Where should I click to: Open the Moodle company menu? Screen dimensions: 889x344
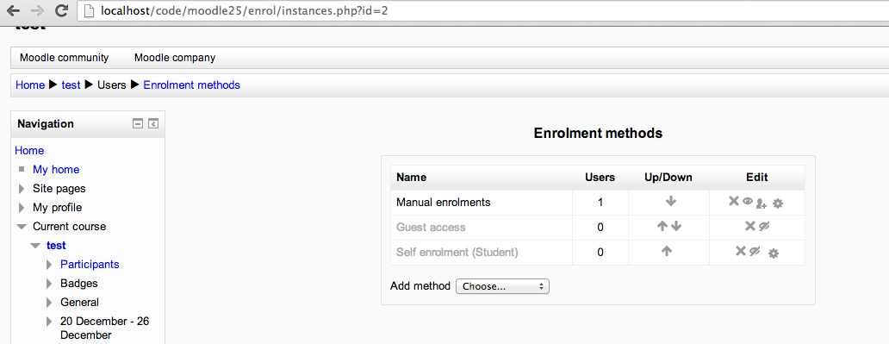click(175, 57)
